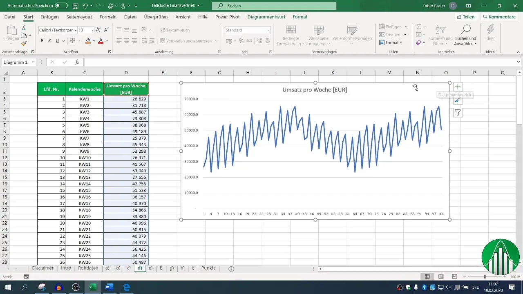The width and height of the screenshot is (523, 294).
Task: Click the zoom slider handle
Action: (485, 276)
